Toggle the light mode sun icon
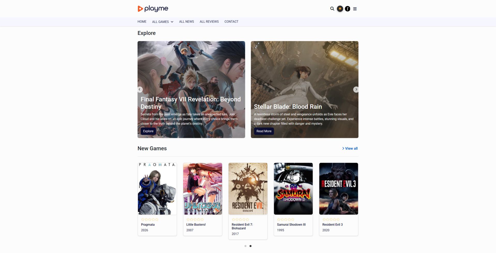496x253 pixels. point(340,9)
